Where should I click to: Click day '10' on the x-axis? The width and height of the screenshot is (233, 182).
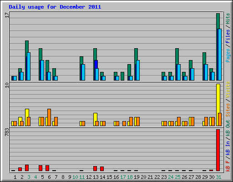click(x=75, y=177)
